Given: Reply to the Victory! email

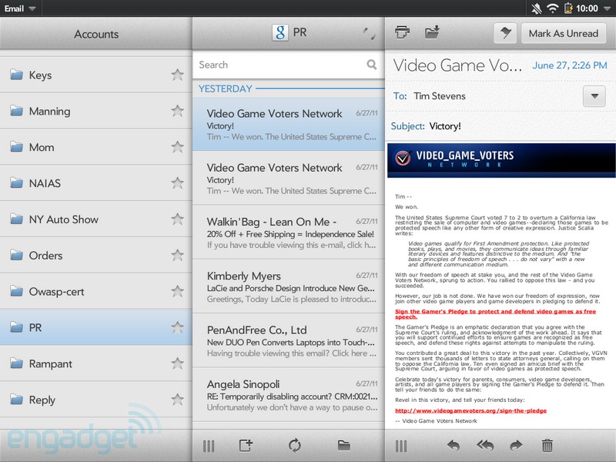Looking at the screenshot, I should pos(454,446).
